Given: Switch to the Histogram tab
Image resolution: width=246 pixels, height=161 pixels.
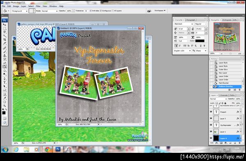Looking at the screenshot, I should pos(227,20).
